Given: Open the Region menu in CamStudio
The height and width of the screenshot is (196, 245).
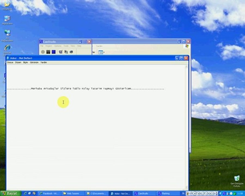Looking at the screenshot, I should tap(49, 46).
